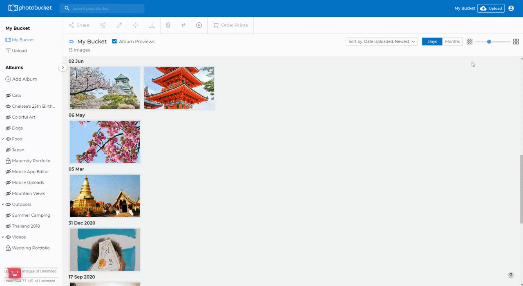Viewport: 523px width, 286px height.
Task: Select the pencil edit icon
Action: 119,25
